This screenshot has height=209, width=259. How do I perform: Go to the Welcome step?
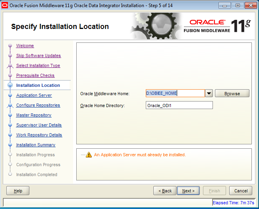(x=25, y=46)
